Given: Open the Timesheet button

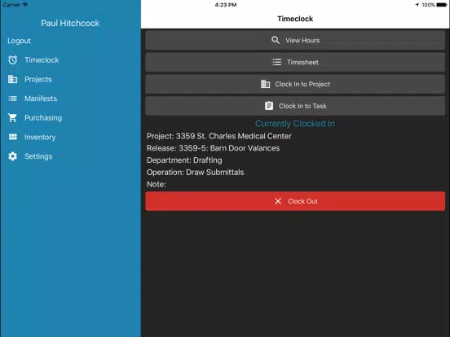Looking at the screenshot, I should pyautogui.click(x=295, y=62).
